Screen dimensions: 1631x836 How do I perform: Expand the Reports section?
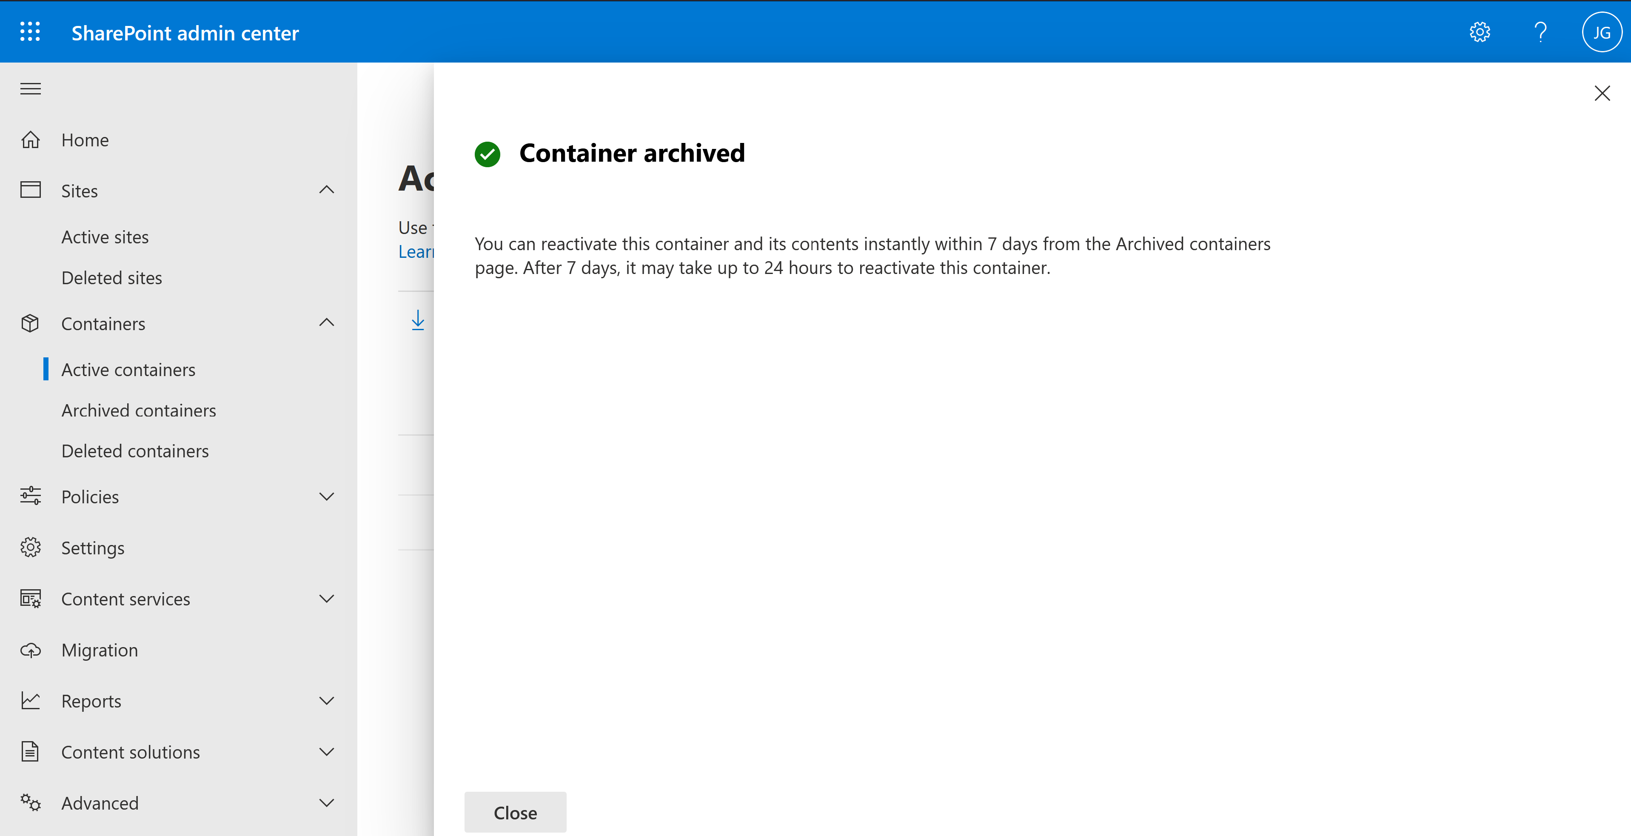coord(327,701)
